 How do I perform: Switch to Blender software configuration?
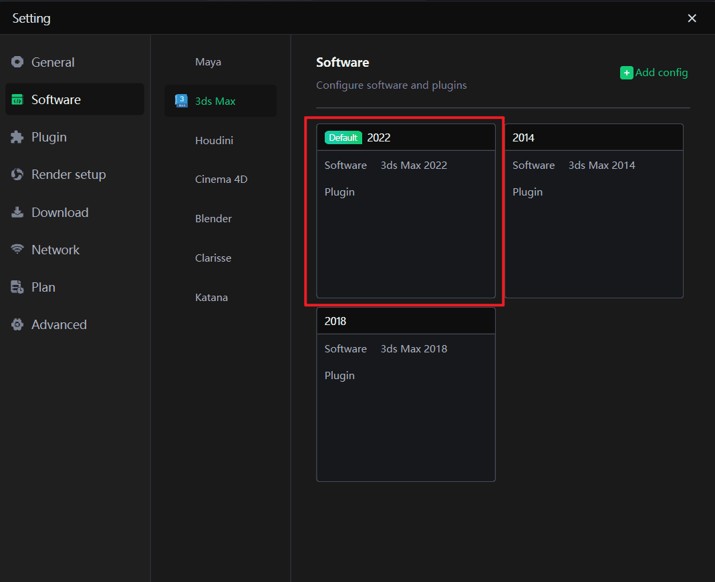(213, 219)
